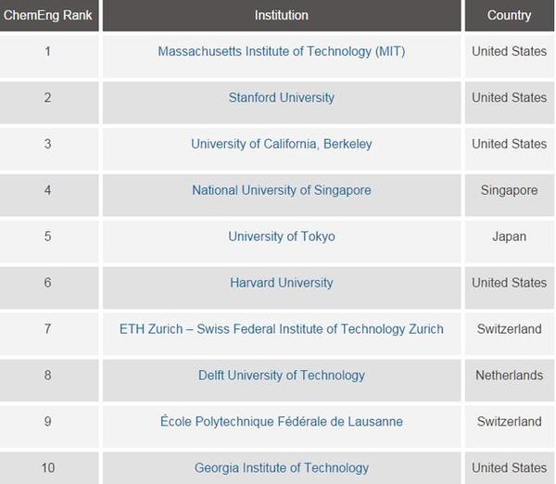Click the Country column header
The image size is (556, 484).
point(509,16)
